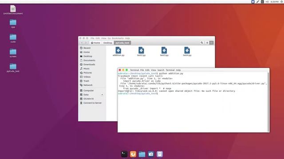This screenshot has width=284, height=159.
Task: Select the test2.py file icon
Action: [141, 50]
